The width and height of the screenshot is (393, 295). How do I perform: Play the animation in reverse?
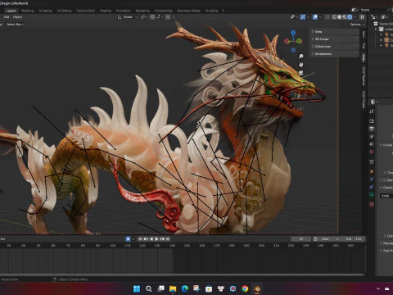pos(151,239)
